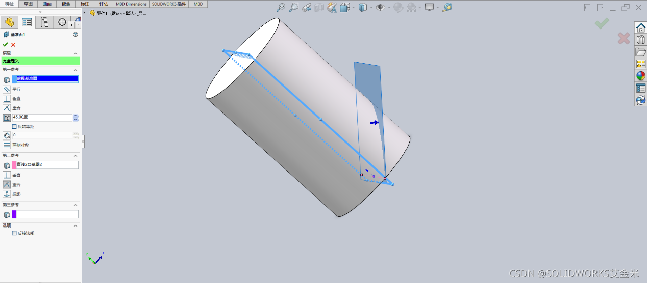Screen dimensions: 647x283
Task: Open the ConfigurationManager tab
Action: [44, 22]
